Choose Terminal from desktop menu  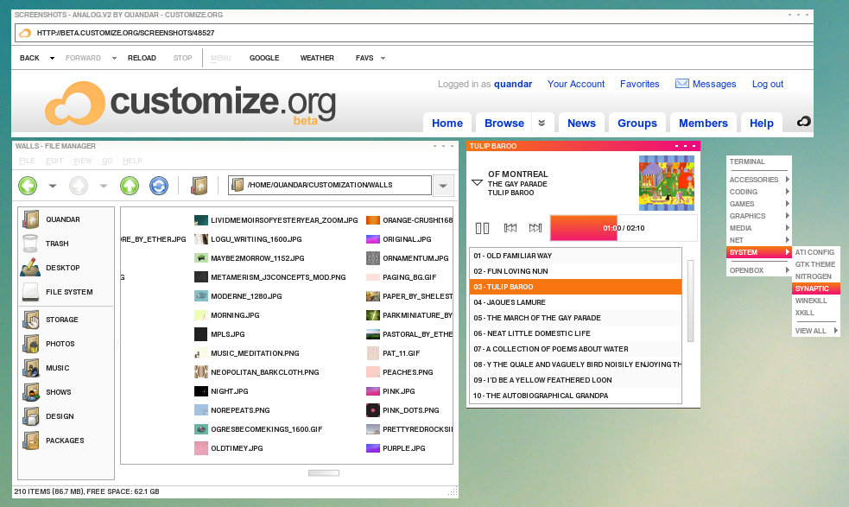[x=758, y=162]
